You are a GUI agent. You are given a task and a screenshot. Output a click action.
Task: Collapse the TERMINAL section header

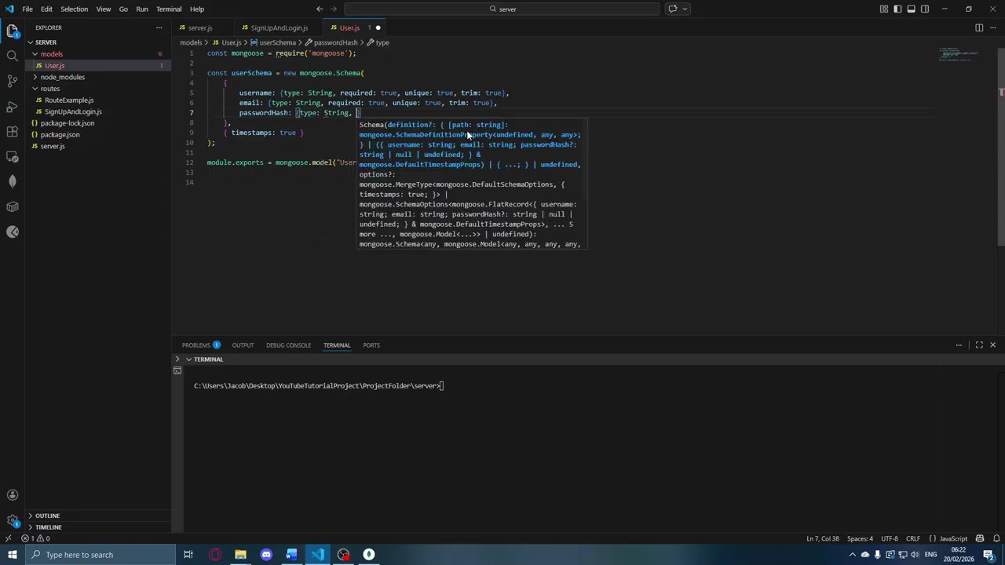208,359
